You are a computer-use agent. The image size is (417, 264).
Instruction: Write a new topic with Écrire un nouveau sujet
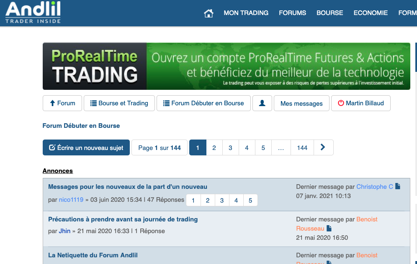pos(86,147)
